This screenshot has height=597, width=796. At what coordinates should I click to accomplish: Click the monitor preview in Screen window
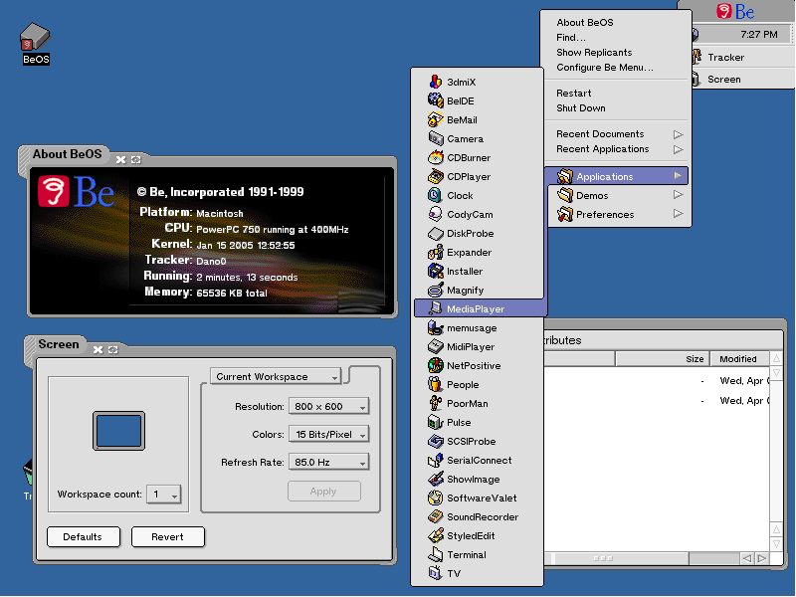pos(118,431)
